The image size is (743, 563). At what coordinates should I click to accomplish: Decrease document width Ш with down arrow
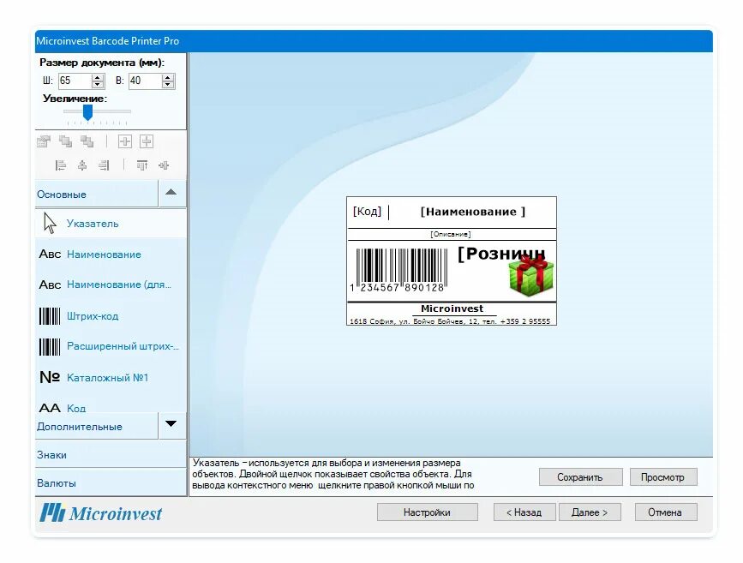point(98,85)
